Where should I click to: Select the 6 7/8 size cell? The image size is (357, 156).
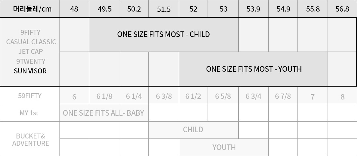[x=283, y=96]
